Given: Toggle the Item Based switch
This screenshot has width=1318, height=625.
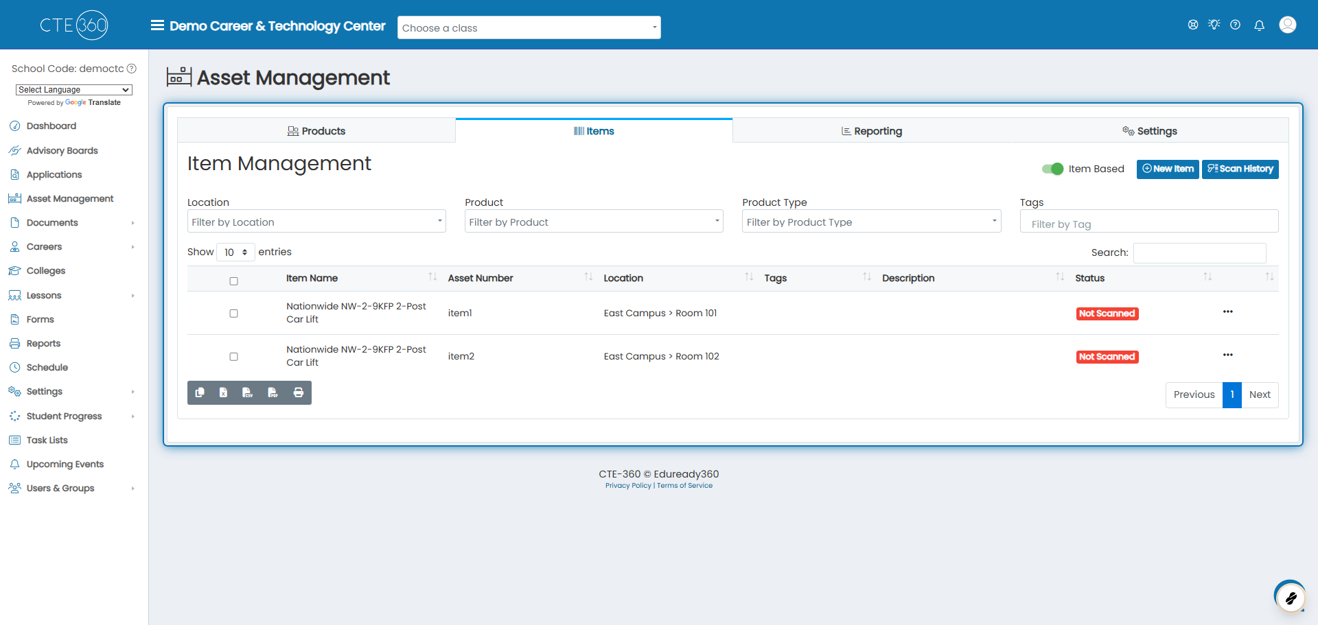Looking at the screenshot, I should 1052,169.
